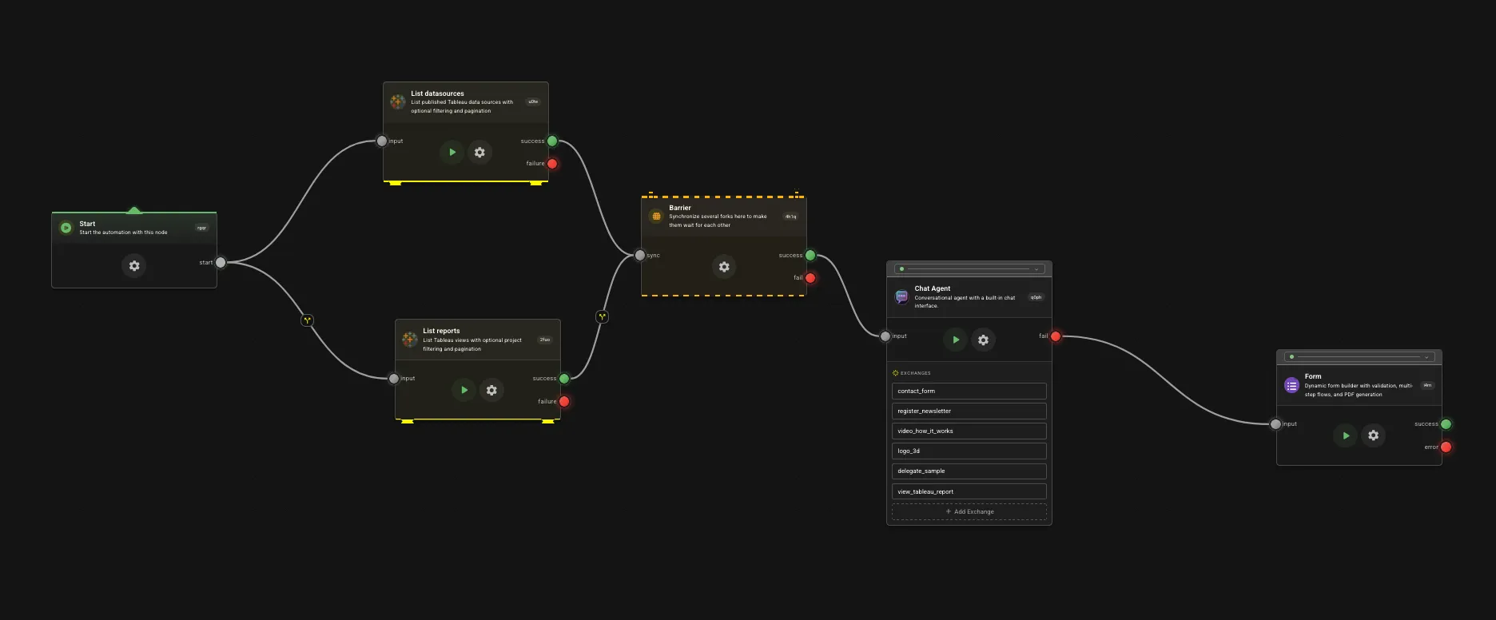Image resolution: width=1496 pixels, height=620 pixels.
Task: Select the Barrier success output port
Action: click(810, 255)
